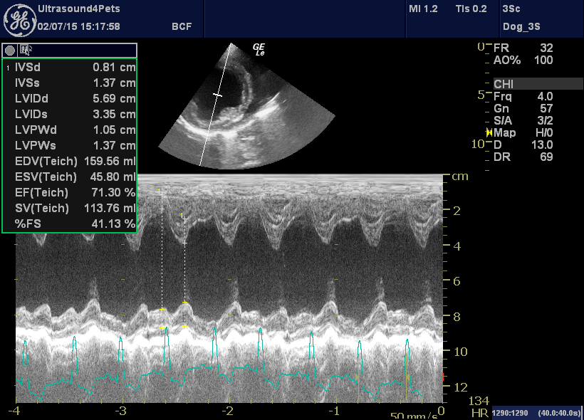The image size is (584, 420).
Task: Click the FR 32 frame rate value
Action: (523, 48)
